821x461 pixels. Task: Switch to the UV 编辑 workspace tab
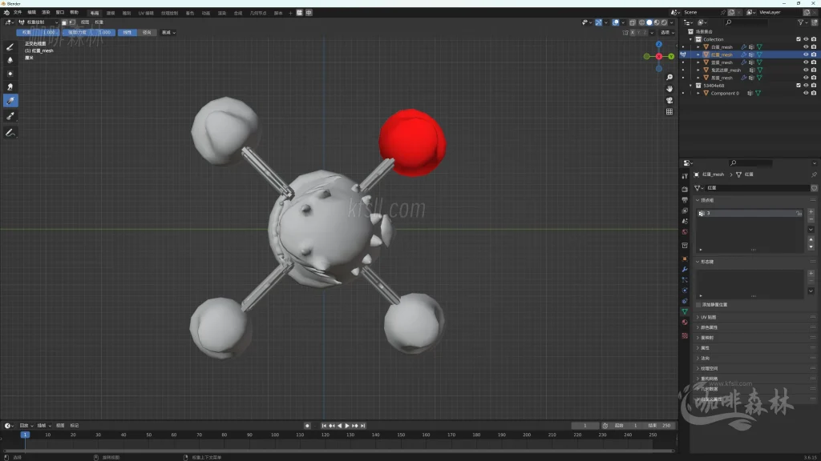pyautogui.click(x=146, y=13)
